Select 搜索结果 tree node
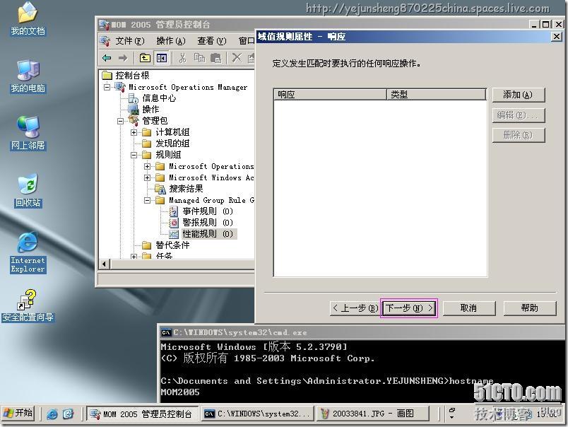The width and height of the screenshot is (568, 427). coord(186,189)
